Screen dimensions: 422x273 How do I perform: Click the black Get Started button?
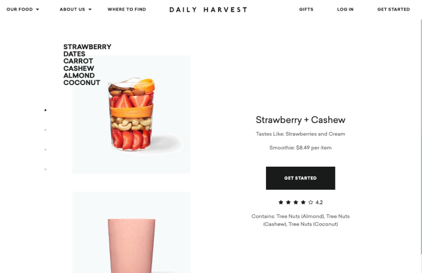(301, 178)
